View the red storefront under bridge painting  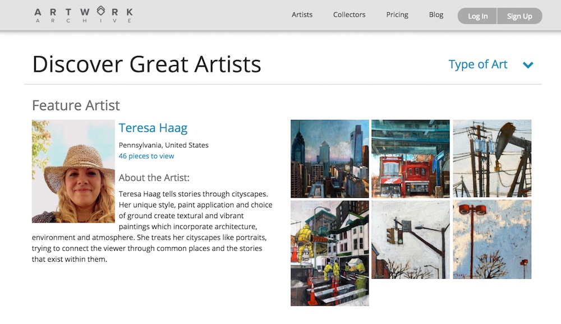click(x=411, y=159)
